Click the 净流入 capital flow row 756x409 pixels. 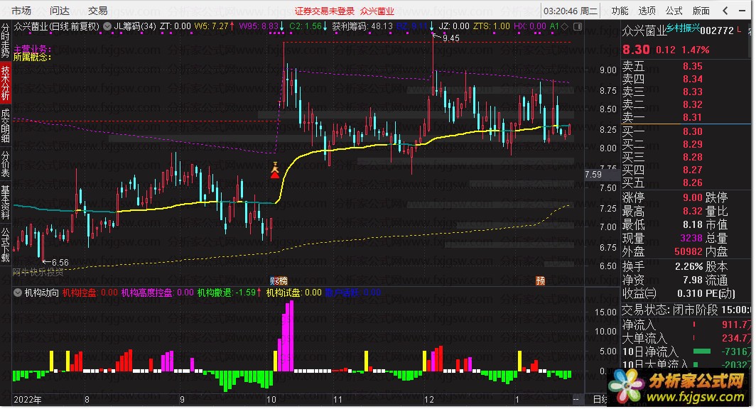pos(686,325)
